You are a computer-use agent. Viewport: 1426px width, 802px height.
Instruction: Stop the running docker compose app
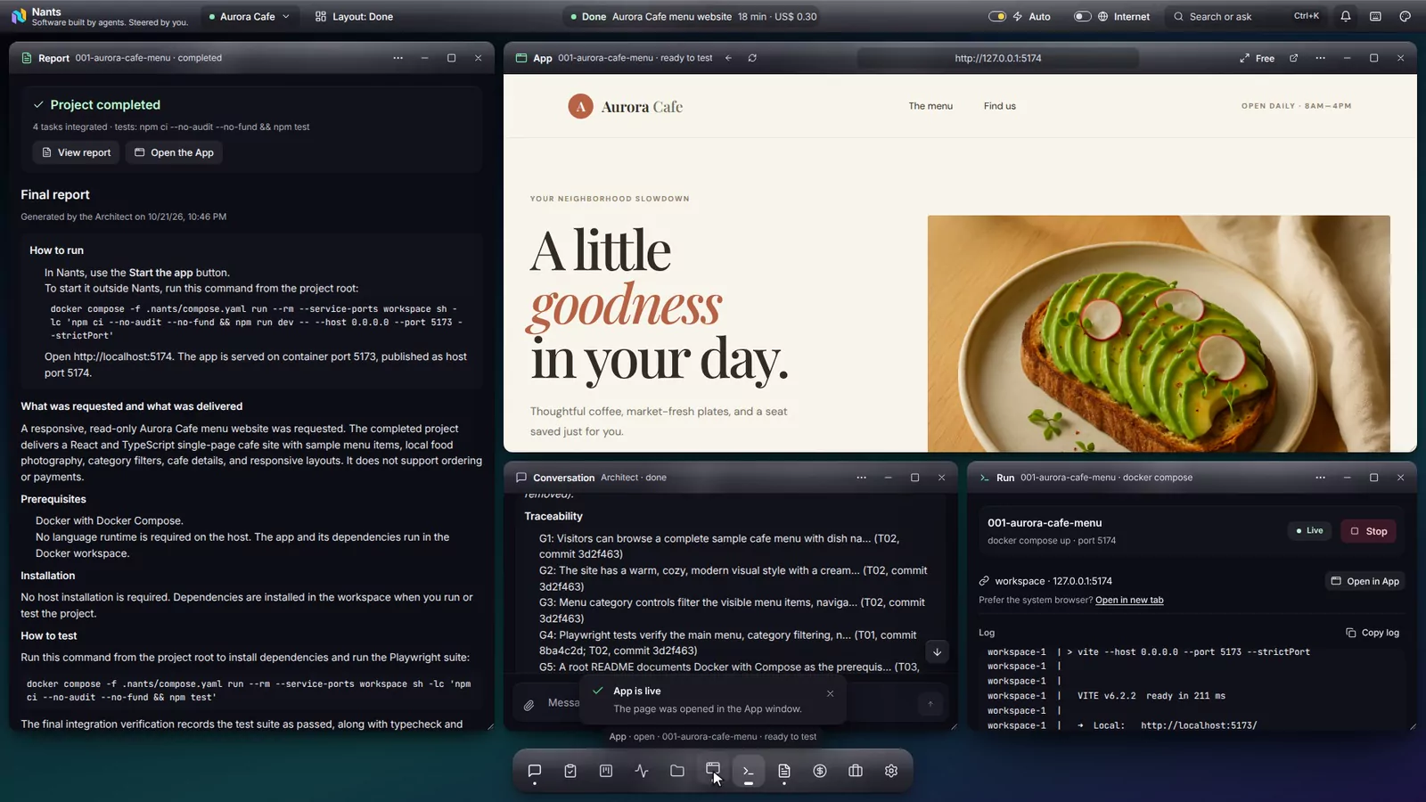pos(1368,531)
